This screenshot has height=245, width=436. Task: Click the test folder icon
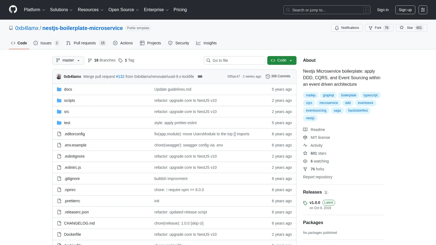click(x=59, y=123)
